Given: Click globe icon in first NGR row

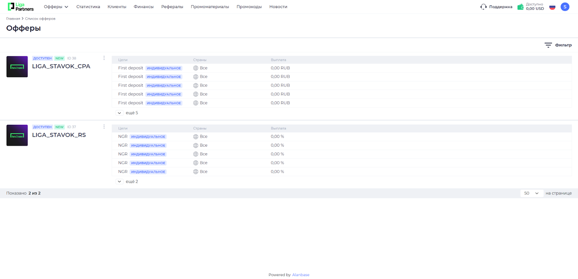Looking at the screenshot, I should coord(196,137).
